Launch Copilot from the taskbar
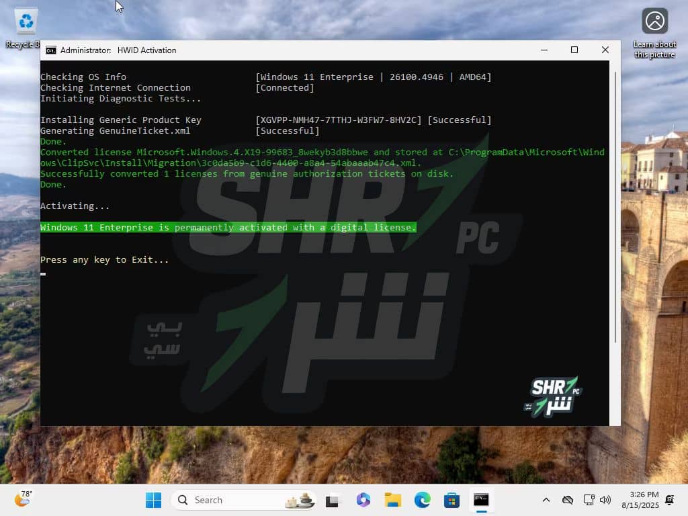 click(363, 500)
